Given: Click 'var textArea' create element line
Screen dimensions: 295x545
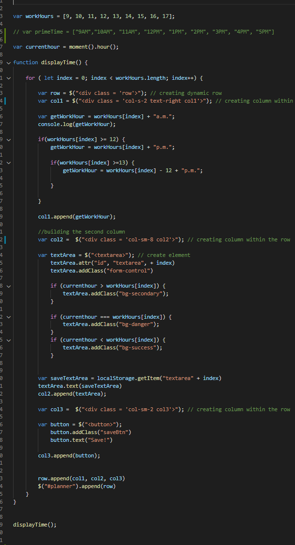Looking at the screenshot, I should [x=114, y=255].
